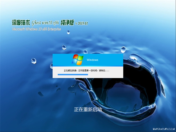
Task: Click the droplet above dialog's top-right corner
Action: [123, 49]
